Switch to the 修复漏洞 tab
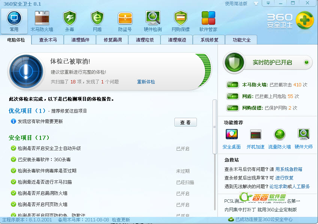Screen dimensions: 318x224 pos(112,40)
